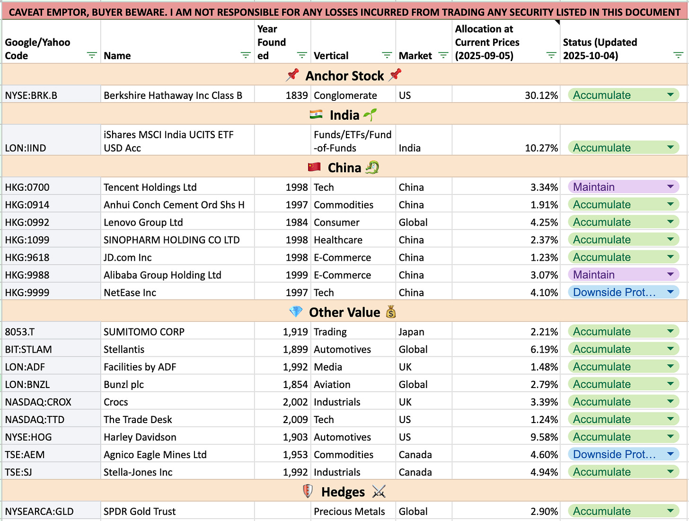This screenshot has width=689, height=521.
Task: Open filter icon for Year Founded column
Action: tap(302, 55)
